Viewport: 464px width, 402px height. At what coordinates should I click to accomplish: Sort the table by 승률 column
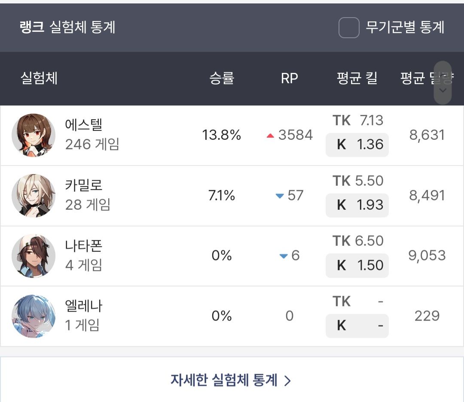pos(222,79)
